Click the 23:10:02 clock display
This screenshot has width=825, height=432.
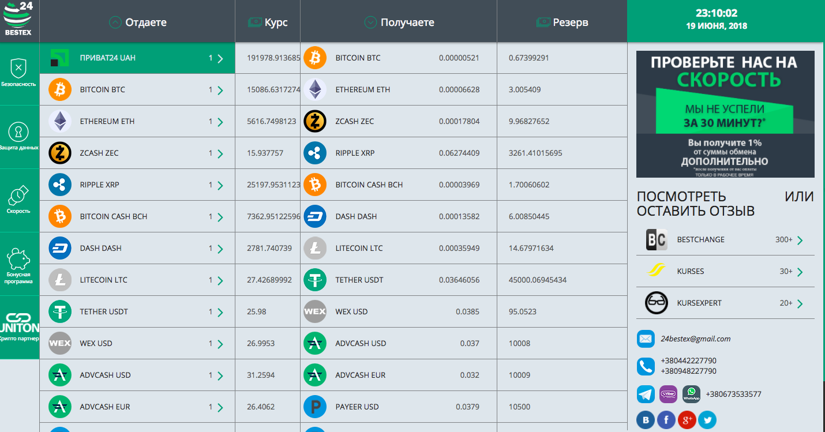pos(717,13)
